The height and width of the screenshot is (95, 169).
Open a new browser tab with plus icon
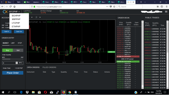pos(141,2)
